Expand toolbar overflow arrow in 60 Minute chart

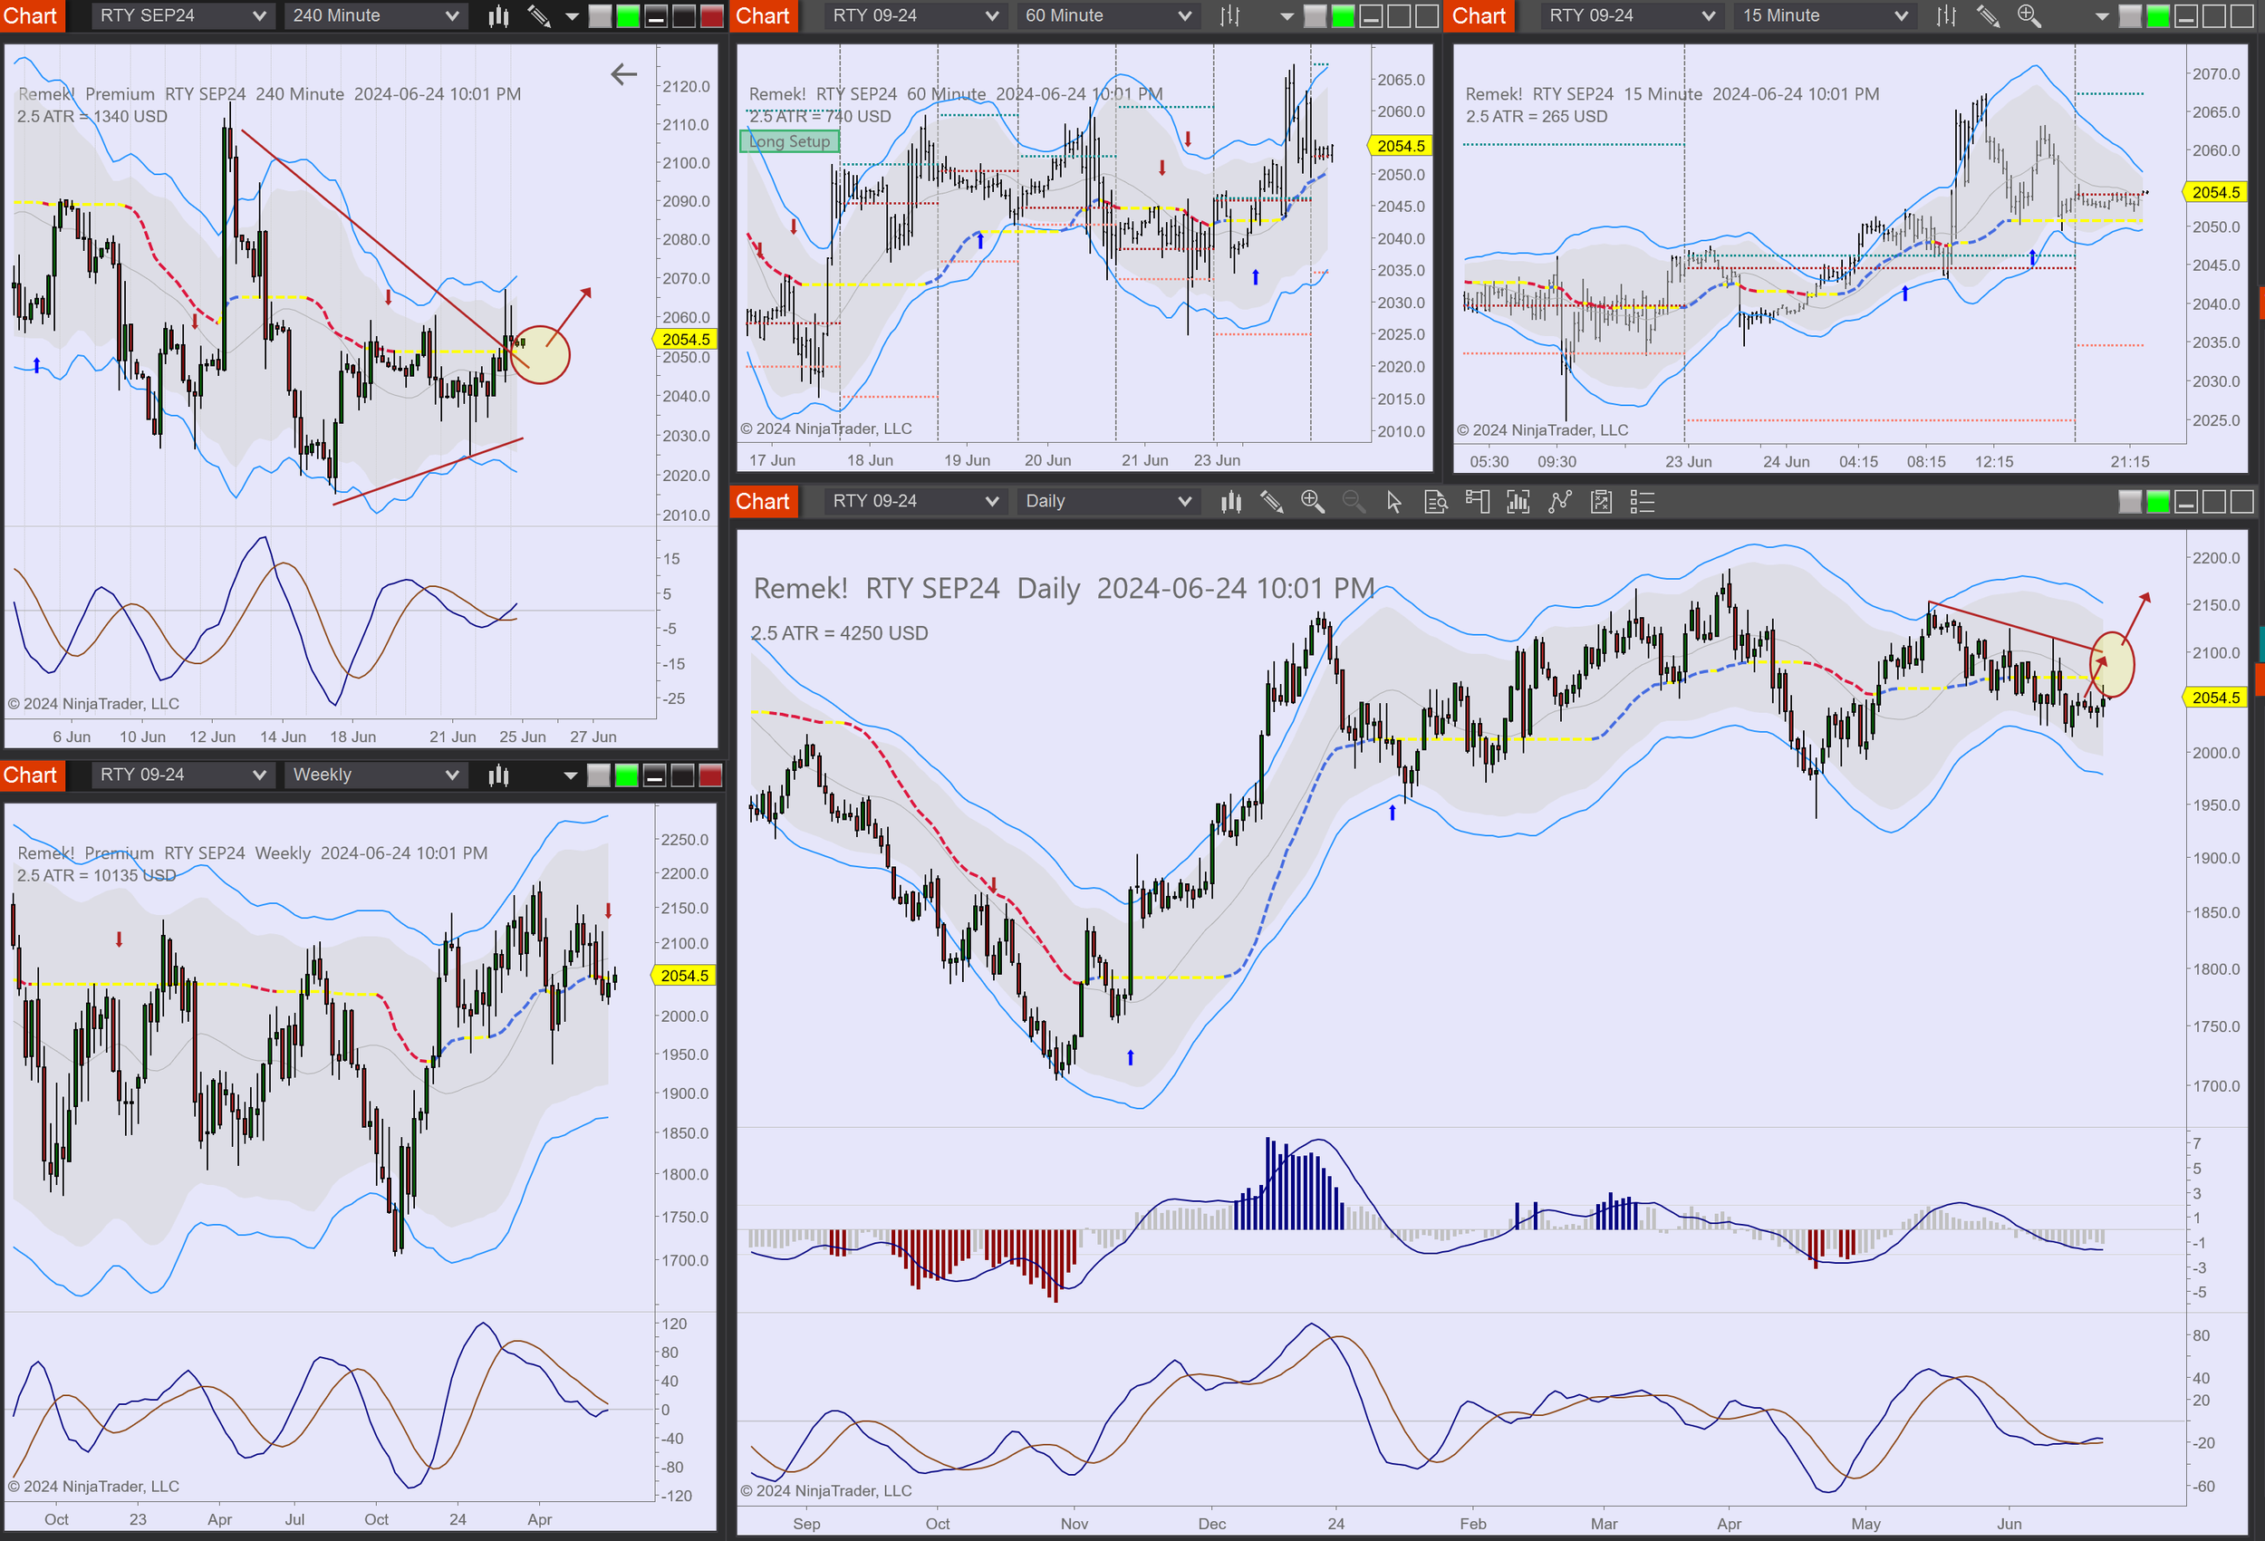pos(1287,15)
